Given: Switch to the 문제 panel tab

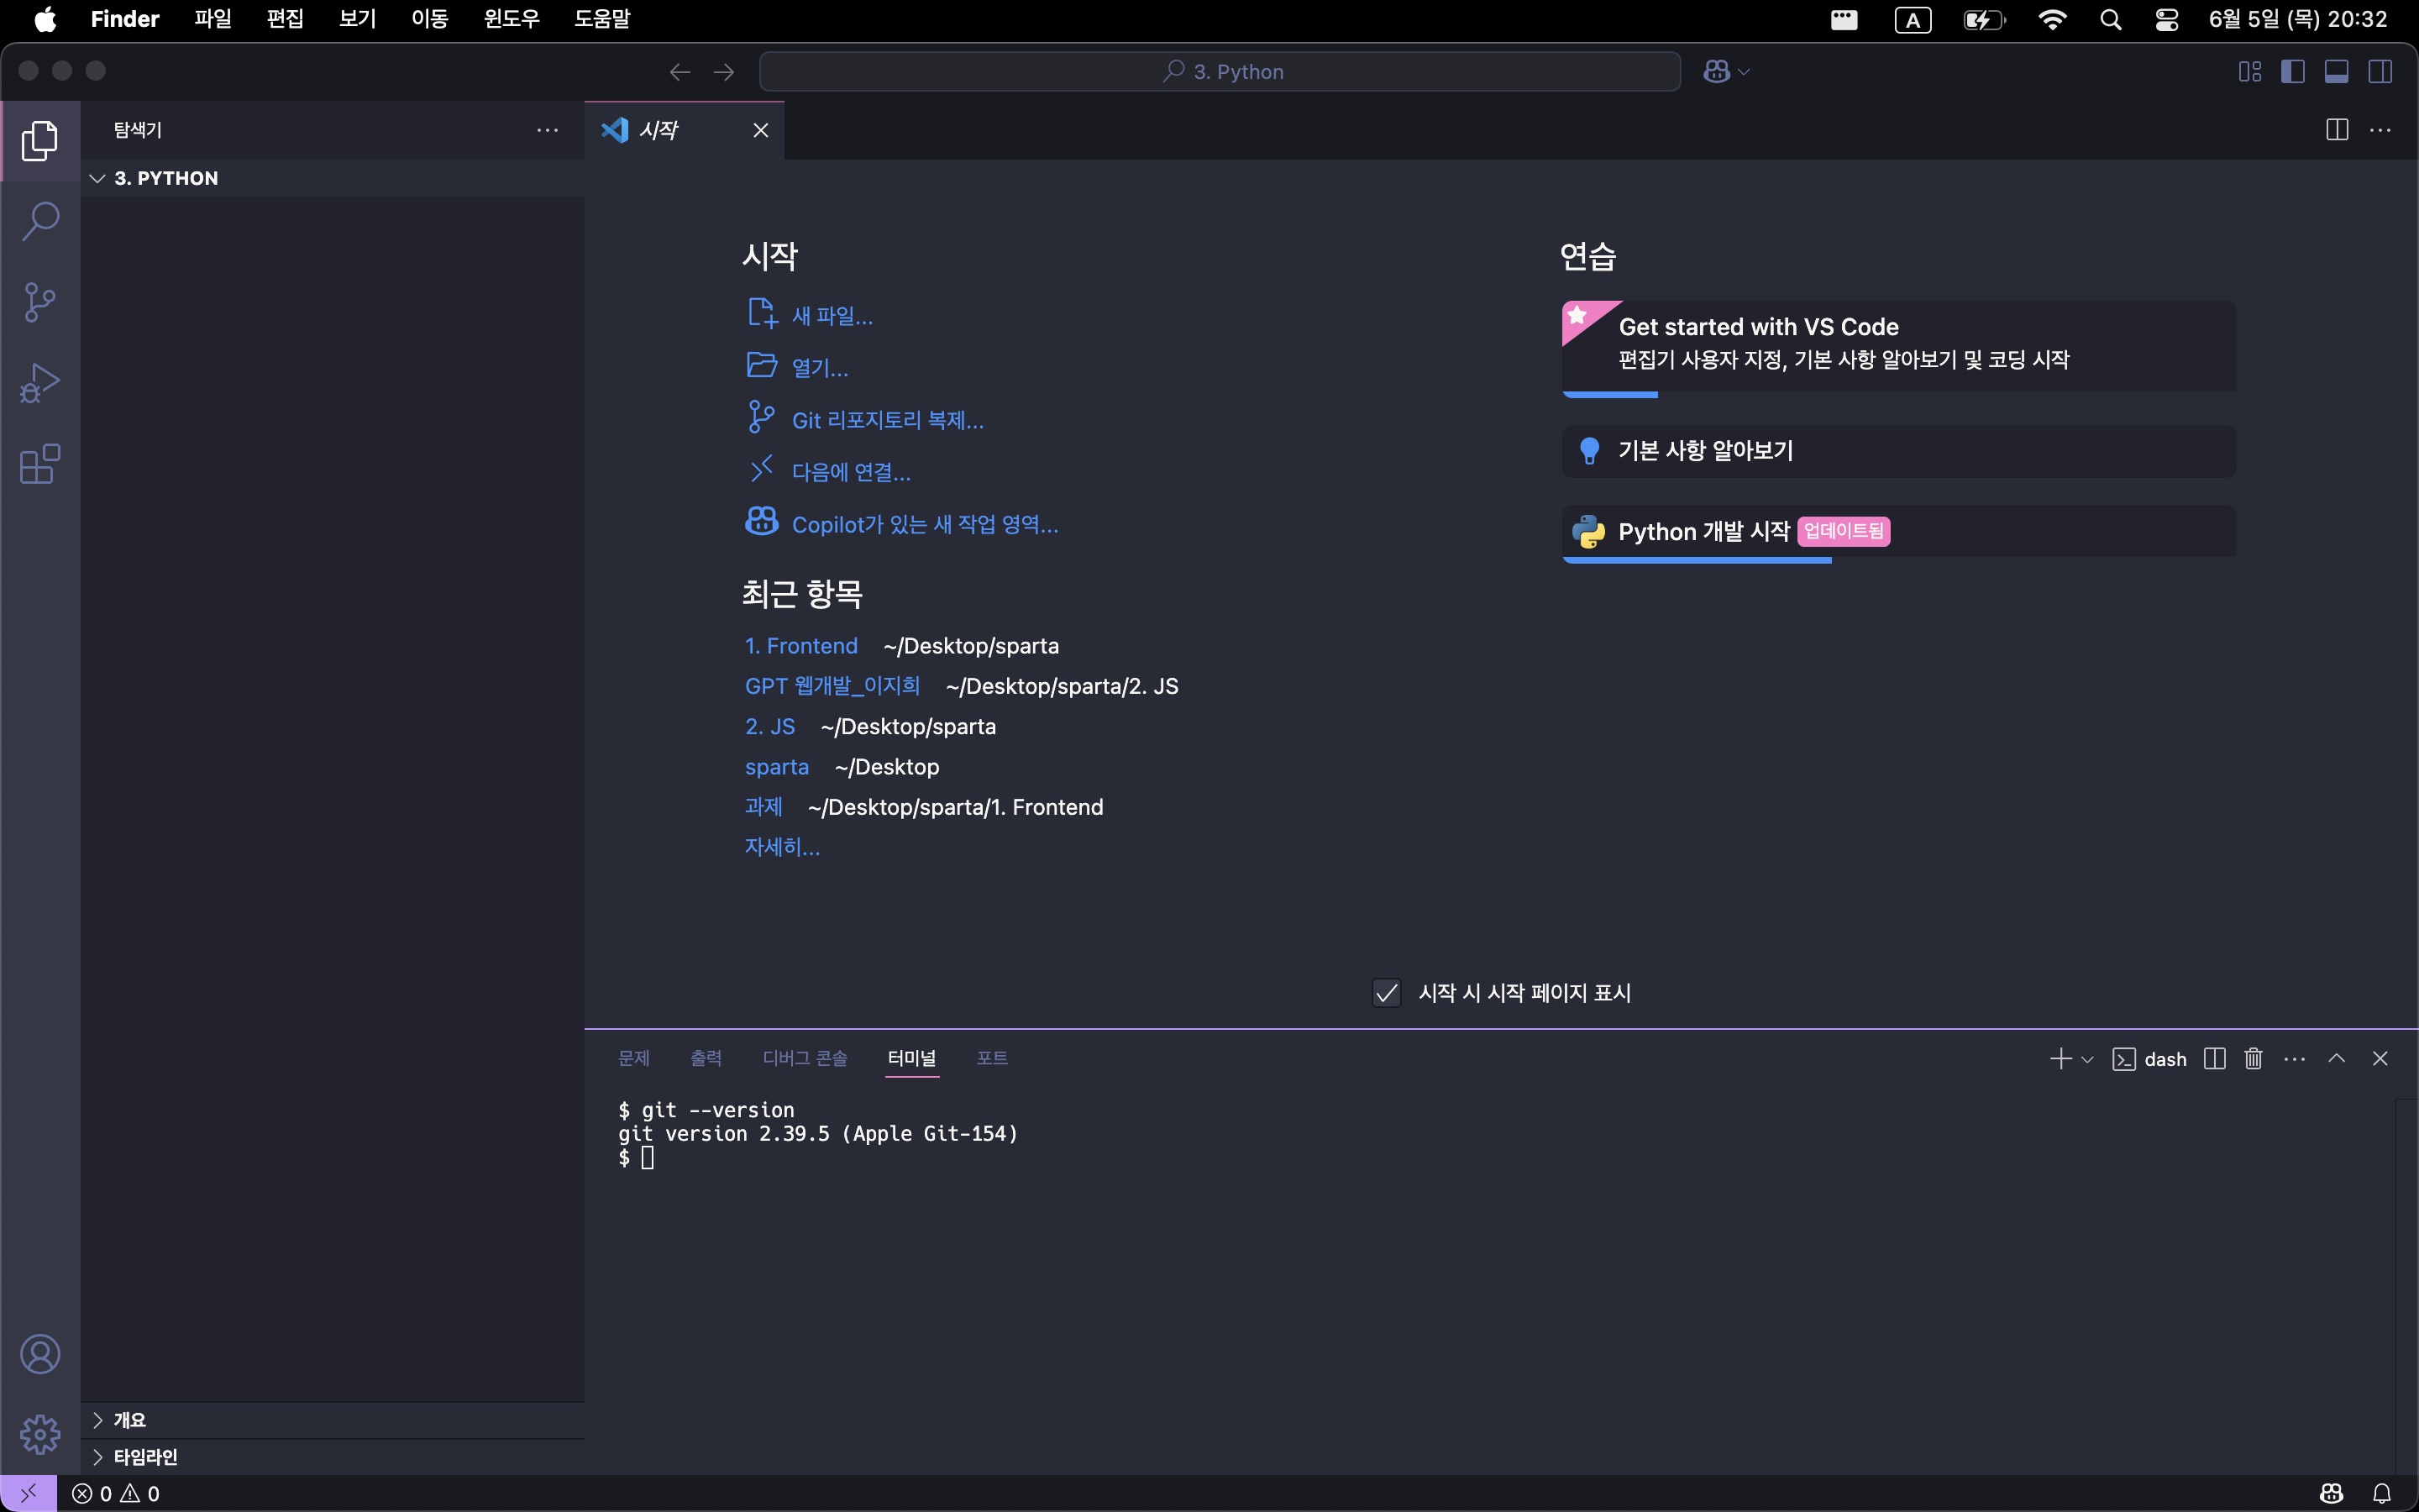Looking at the screenshot, I should point(634,1058).
